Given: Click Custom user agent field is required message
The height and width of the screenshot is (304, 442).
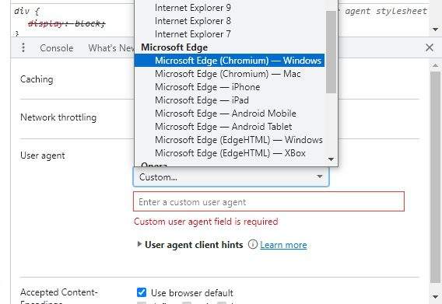Looking at the screenshot, I should [206, 222].
